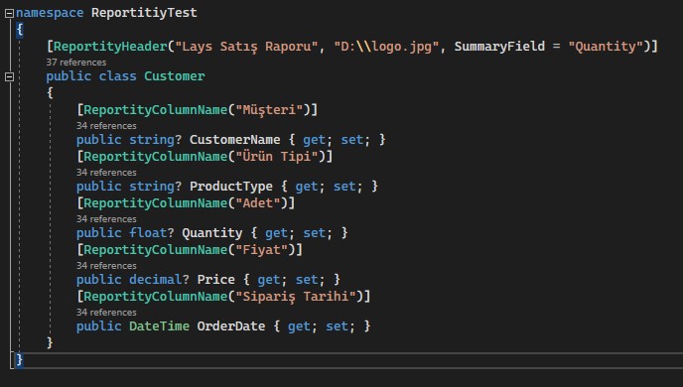The height and width of the screenshot is (387, 683).
Task: Place cursor at the final closing brace
Action: tap(19, 359)
